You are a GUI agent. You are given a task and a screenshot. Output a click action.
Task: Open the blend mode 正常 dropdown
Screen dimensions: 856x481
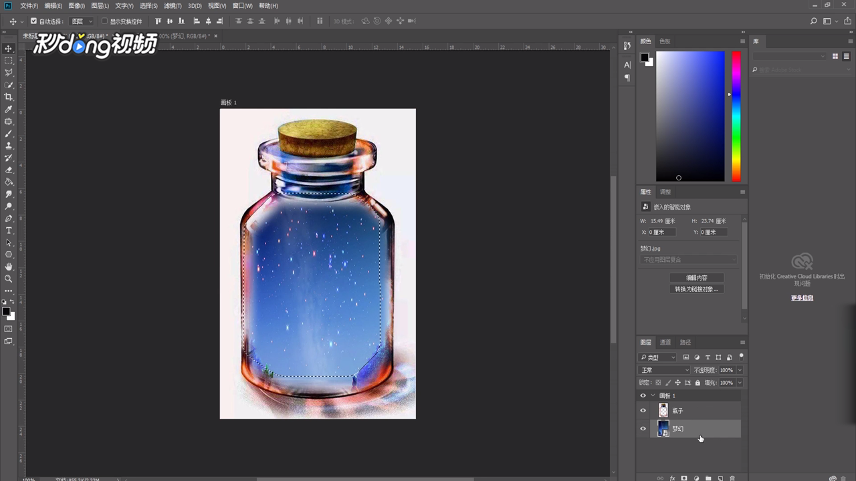664,370
